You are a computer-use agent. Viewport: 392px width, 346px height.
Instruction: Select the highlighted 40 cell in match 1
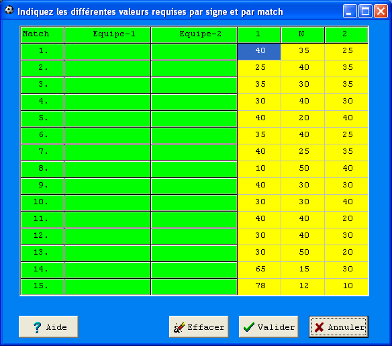(x=259, y=52)
